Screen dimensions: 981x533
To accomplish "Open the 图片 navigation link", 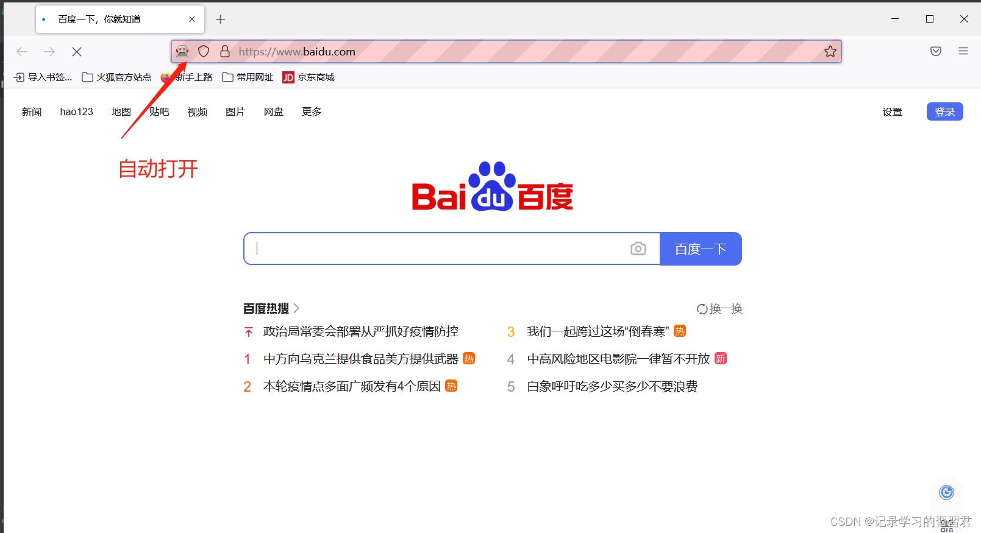I will tap(235, 112).
